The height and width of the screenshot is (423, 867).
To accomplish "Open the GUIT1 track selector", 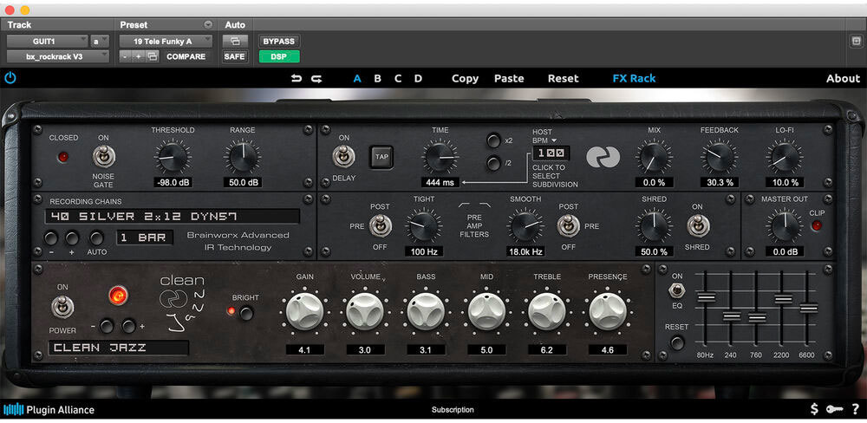I will tap(47, 41).
